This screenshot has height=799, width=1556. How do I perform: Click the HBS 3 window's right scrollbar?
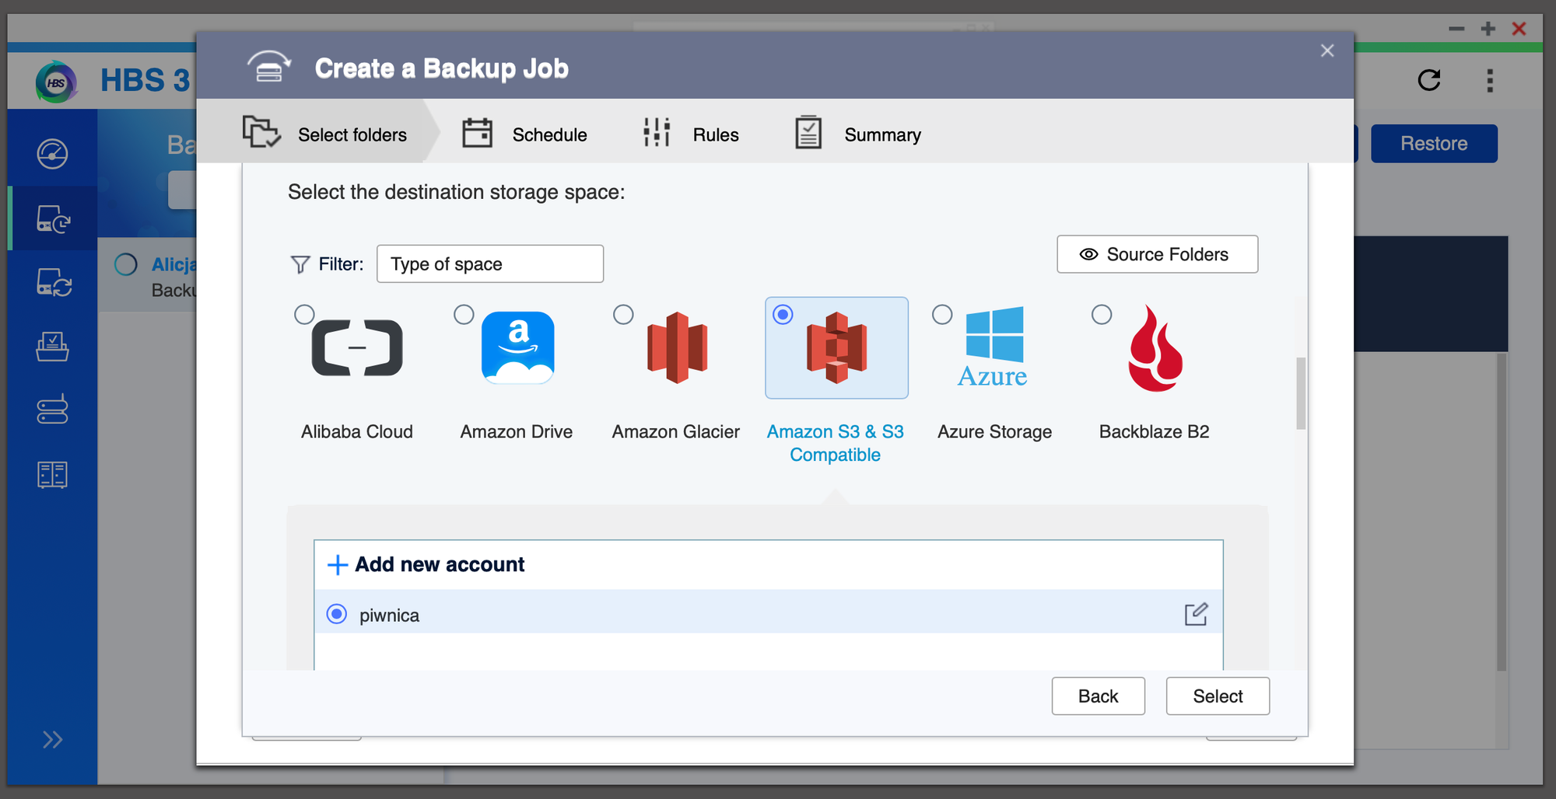click(1502, 512)
